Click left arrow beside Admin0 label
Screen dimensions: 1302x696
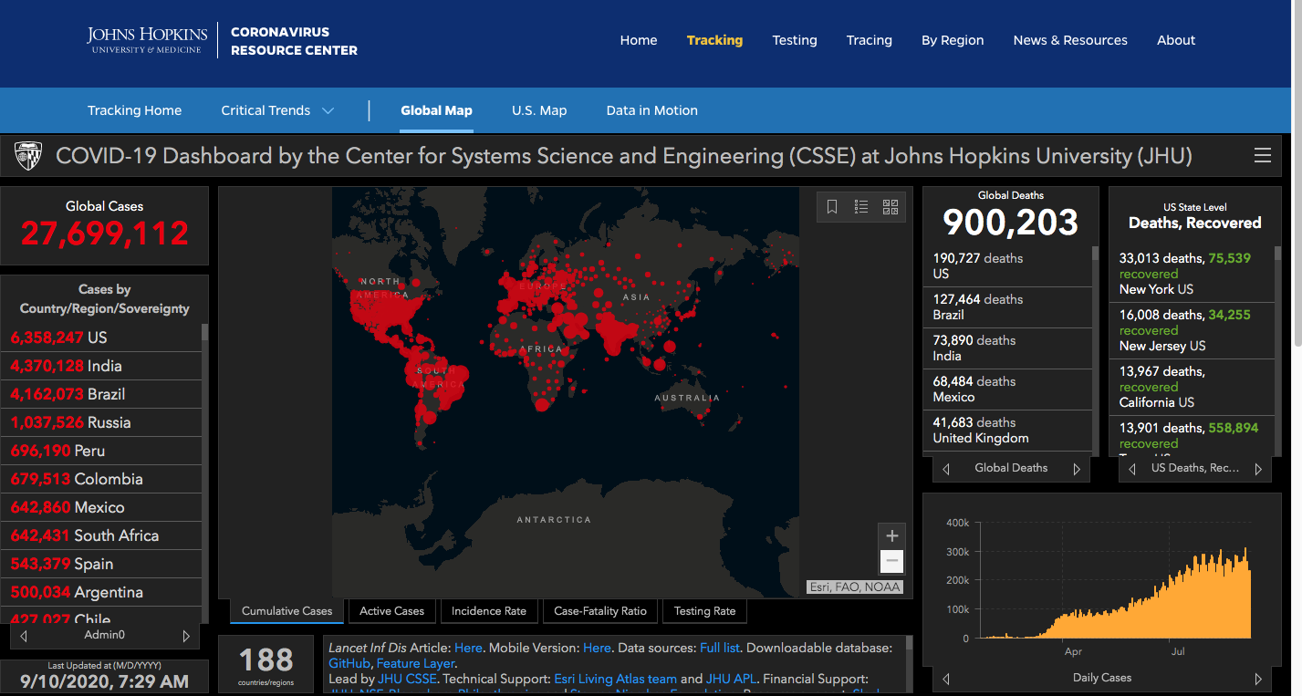click(24, 636)
